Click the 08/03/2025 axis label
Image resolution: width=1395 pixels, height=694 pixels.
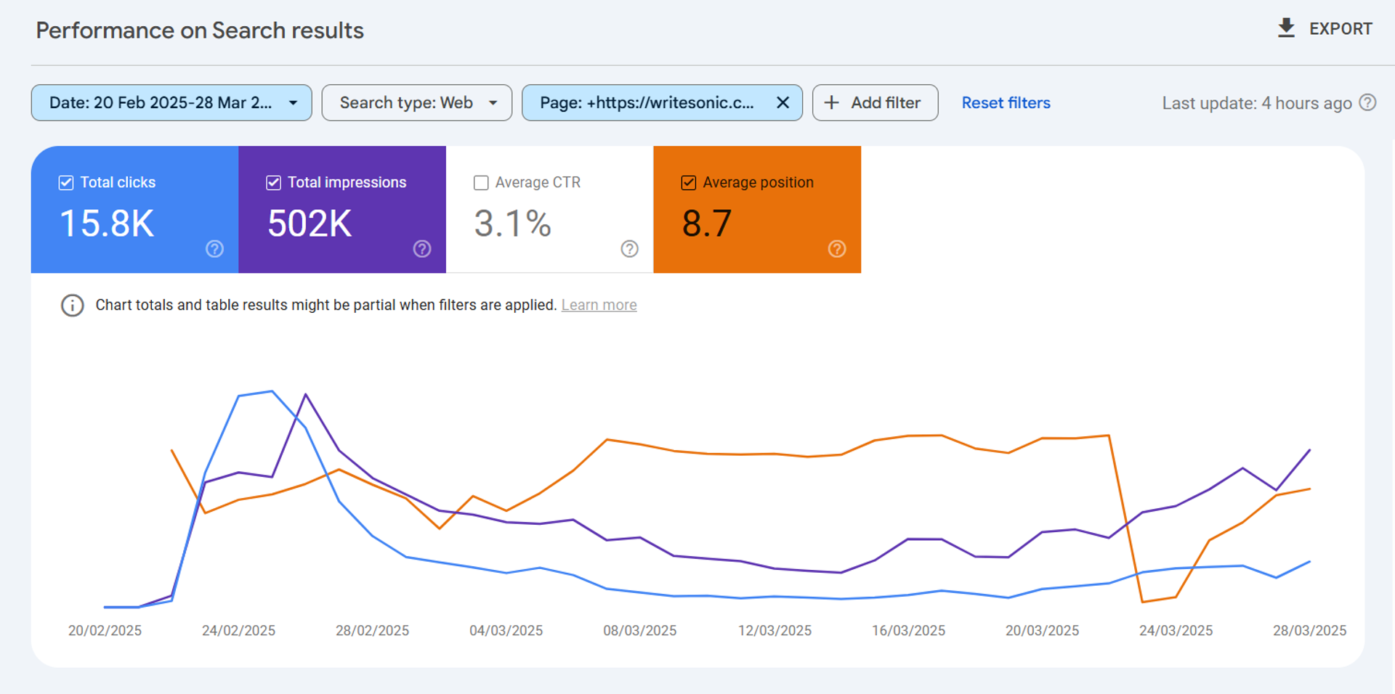point(639,630)
